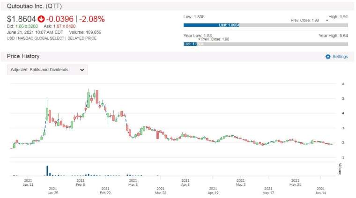Viewport: 356px width, 198px height.
Task: Click the May. 17 x-axis date label
Action: [268, 191]
